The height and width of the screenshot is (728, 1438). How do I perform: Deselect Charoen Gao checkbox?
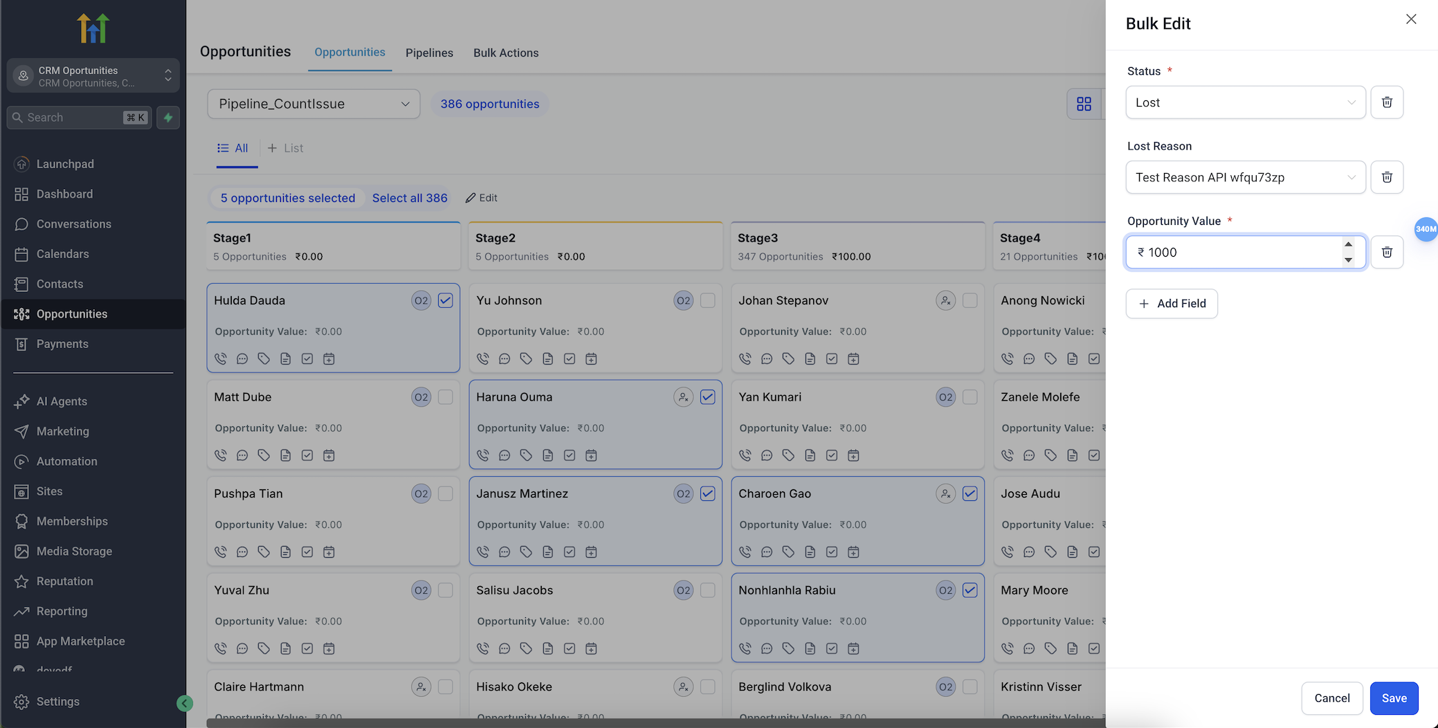970,493
